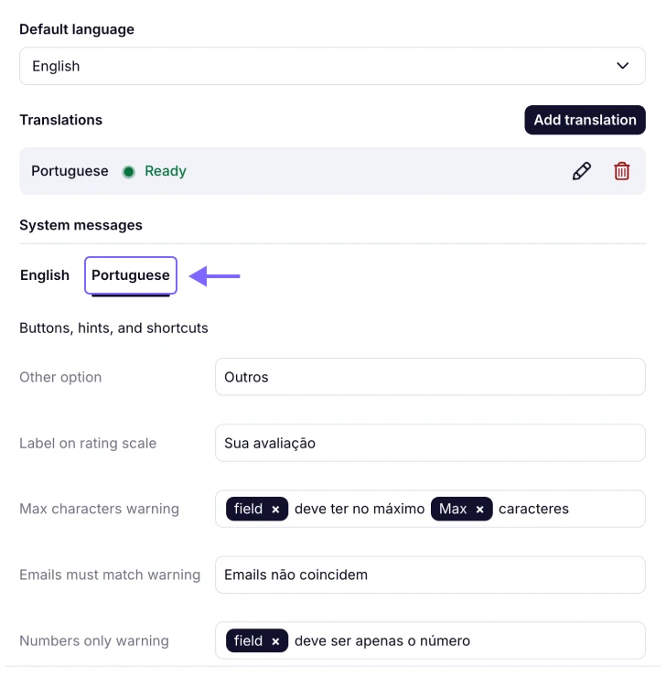Remove Max tag in Max characters warning

click(479, 510)
